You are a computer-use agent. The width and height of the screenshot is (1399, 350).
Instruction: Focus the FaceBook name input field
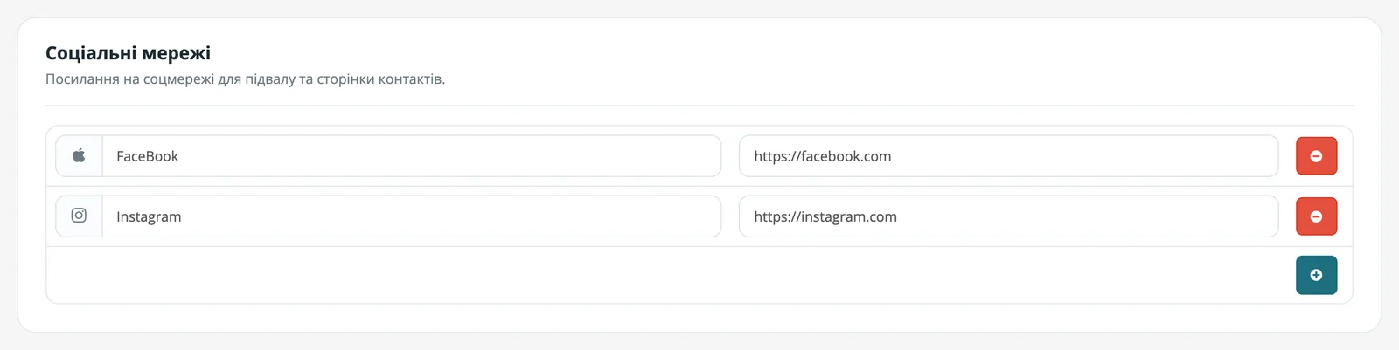pos(412,156)
